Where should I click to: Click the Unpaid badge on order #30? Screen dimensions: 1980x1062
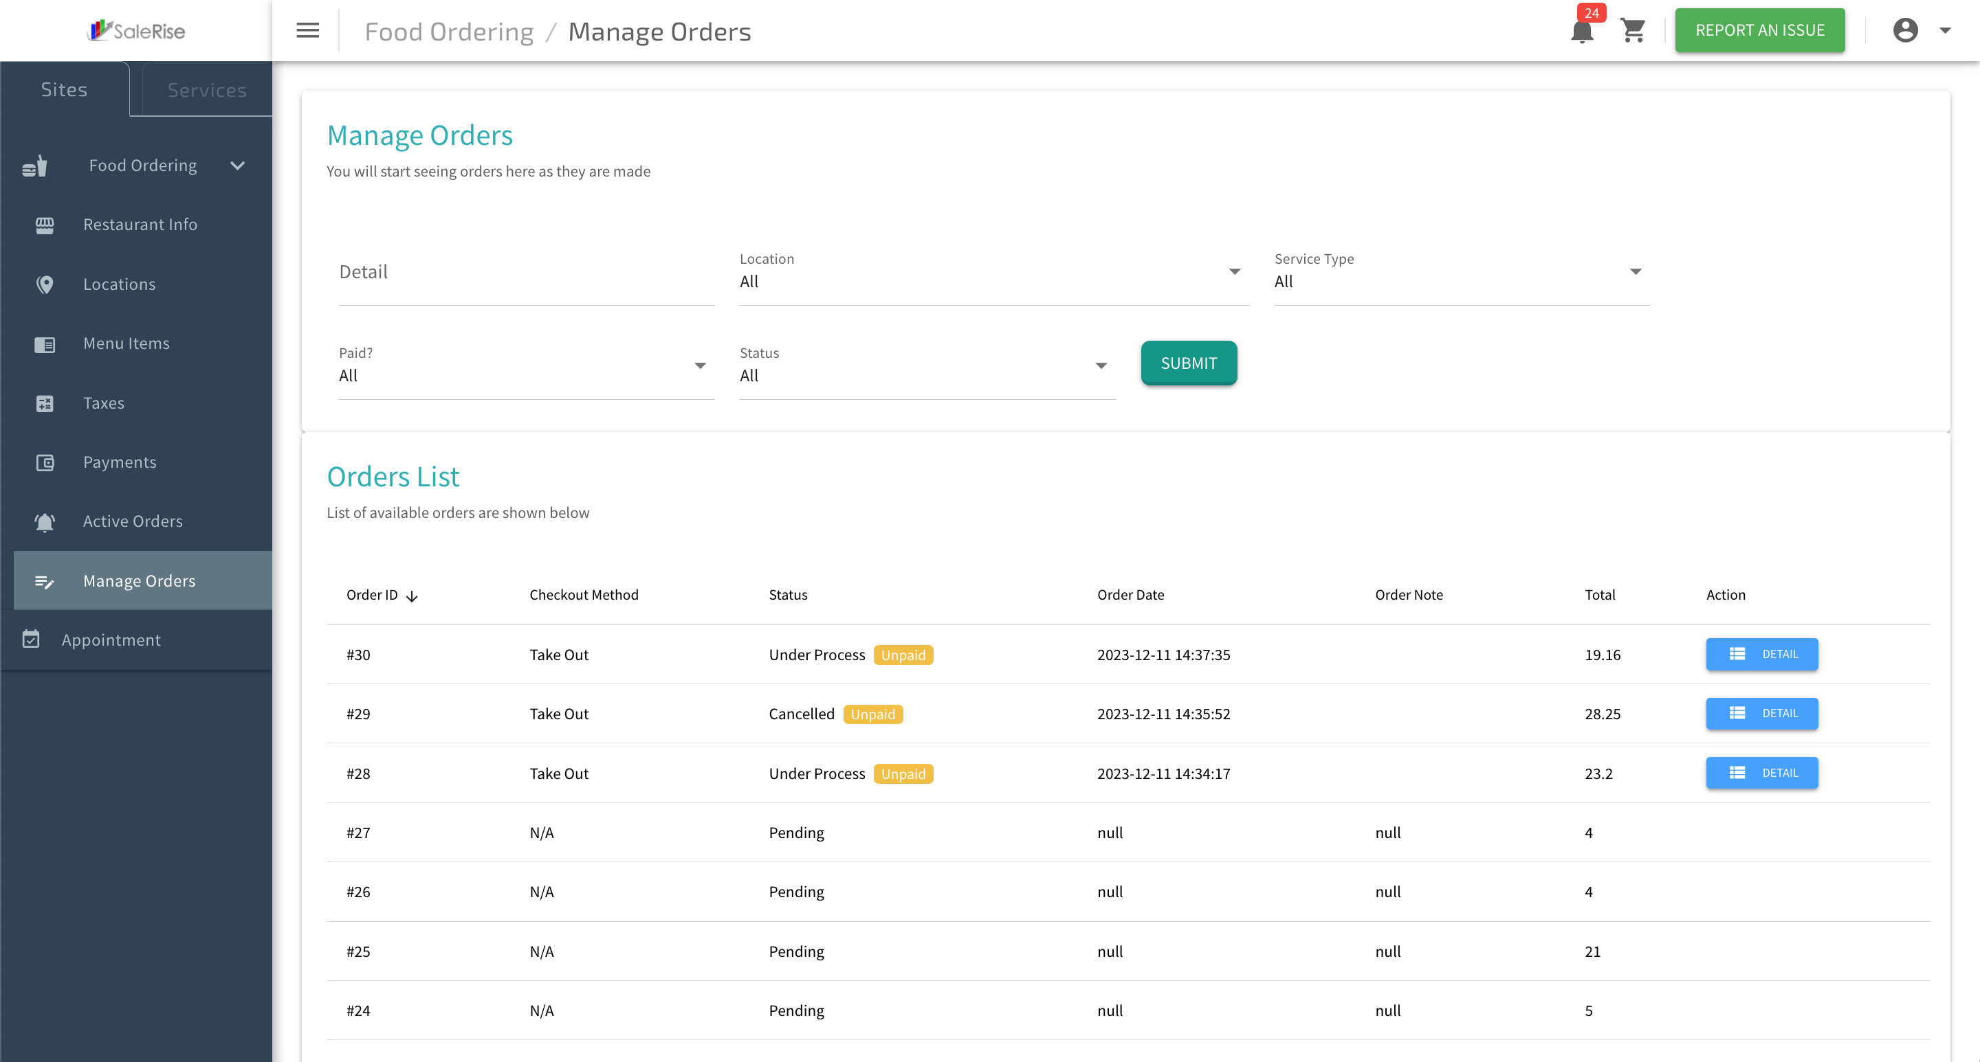(903, 655)
